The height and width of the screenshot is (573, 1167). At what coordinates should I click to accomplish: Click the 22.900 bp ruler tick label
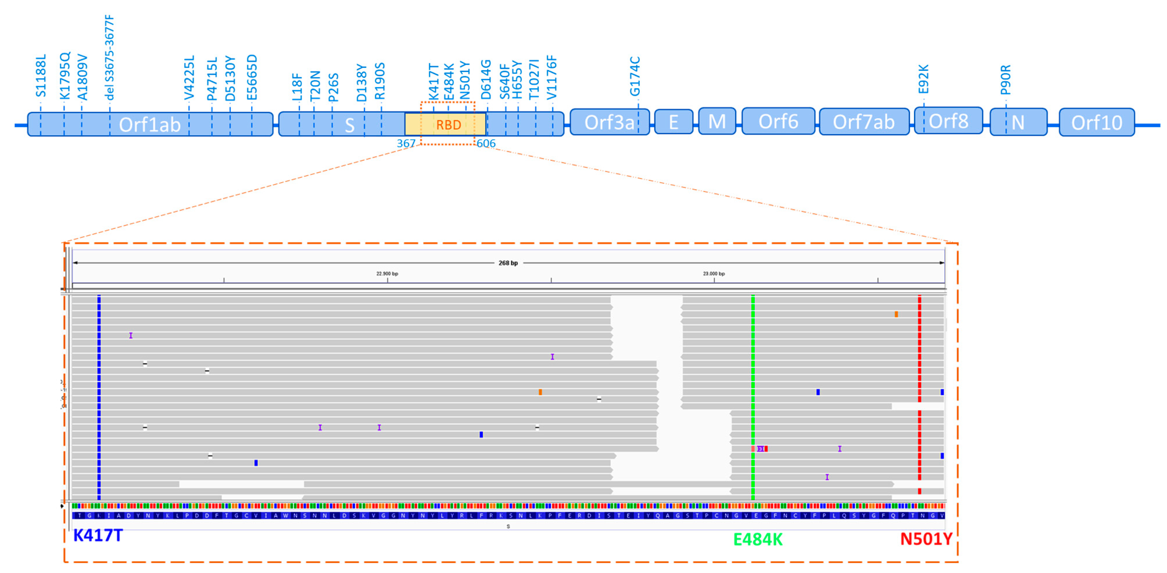coord(387,274)
